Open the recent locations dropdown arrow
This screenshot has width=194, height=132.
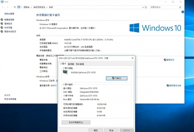(11, 7)
